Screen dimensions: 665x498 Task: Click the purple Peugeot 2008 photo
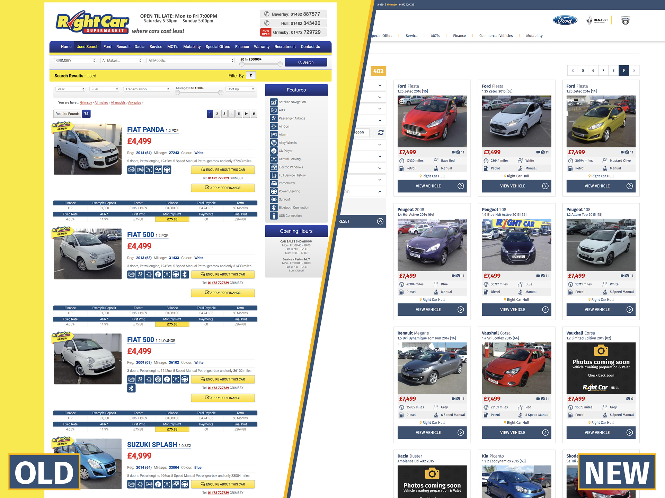pos(432,245)
